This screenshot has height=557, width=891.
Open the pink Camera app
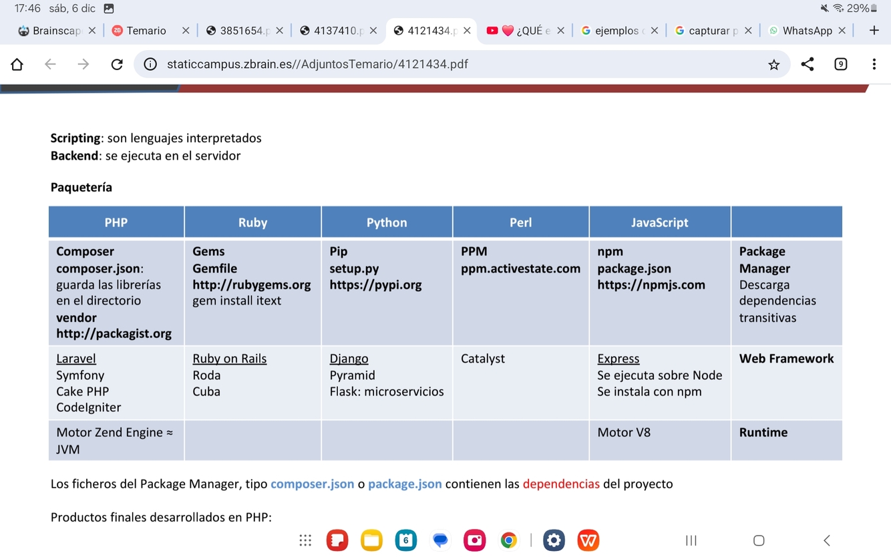coord(474,540)
